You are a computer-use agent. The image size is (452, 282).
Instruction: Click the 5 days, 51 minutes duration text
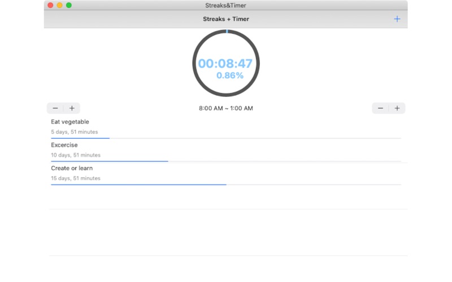pos(75,132)
